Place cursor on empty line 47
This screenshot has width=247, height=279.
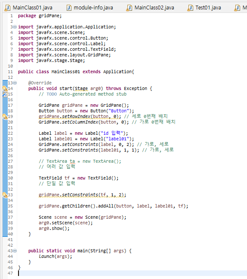coord(132,273)
